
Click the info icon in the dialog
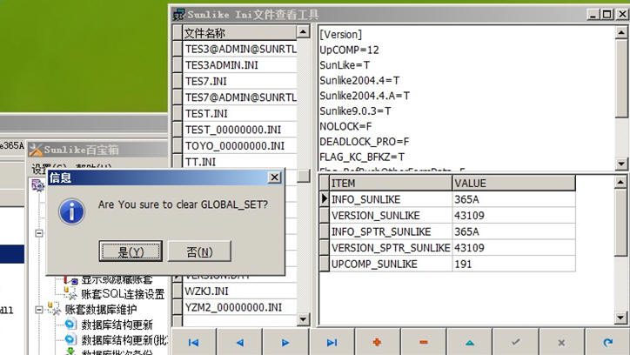click(72, 211)
